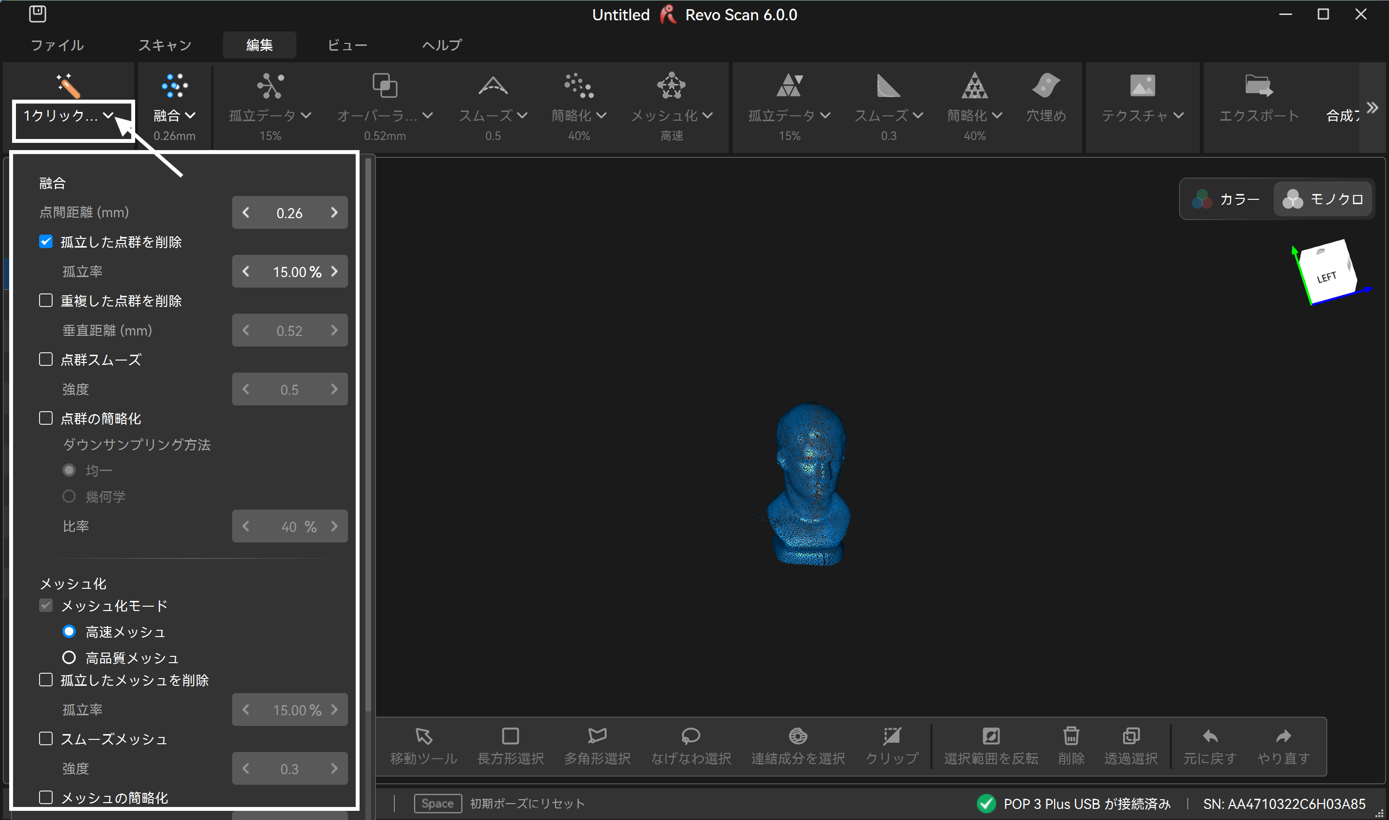The width and height of the screenshot is (1389, 820).
Task: Click the clip tool (クリップ) icon
Action: [x=892, y=736]
